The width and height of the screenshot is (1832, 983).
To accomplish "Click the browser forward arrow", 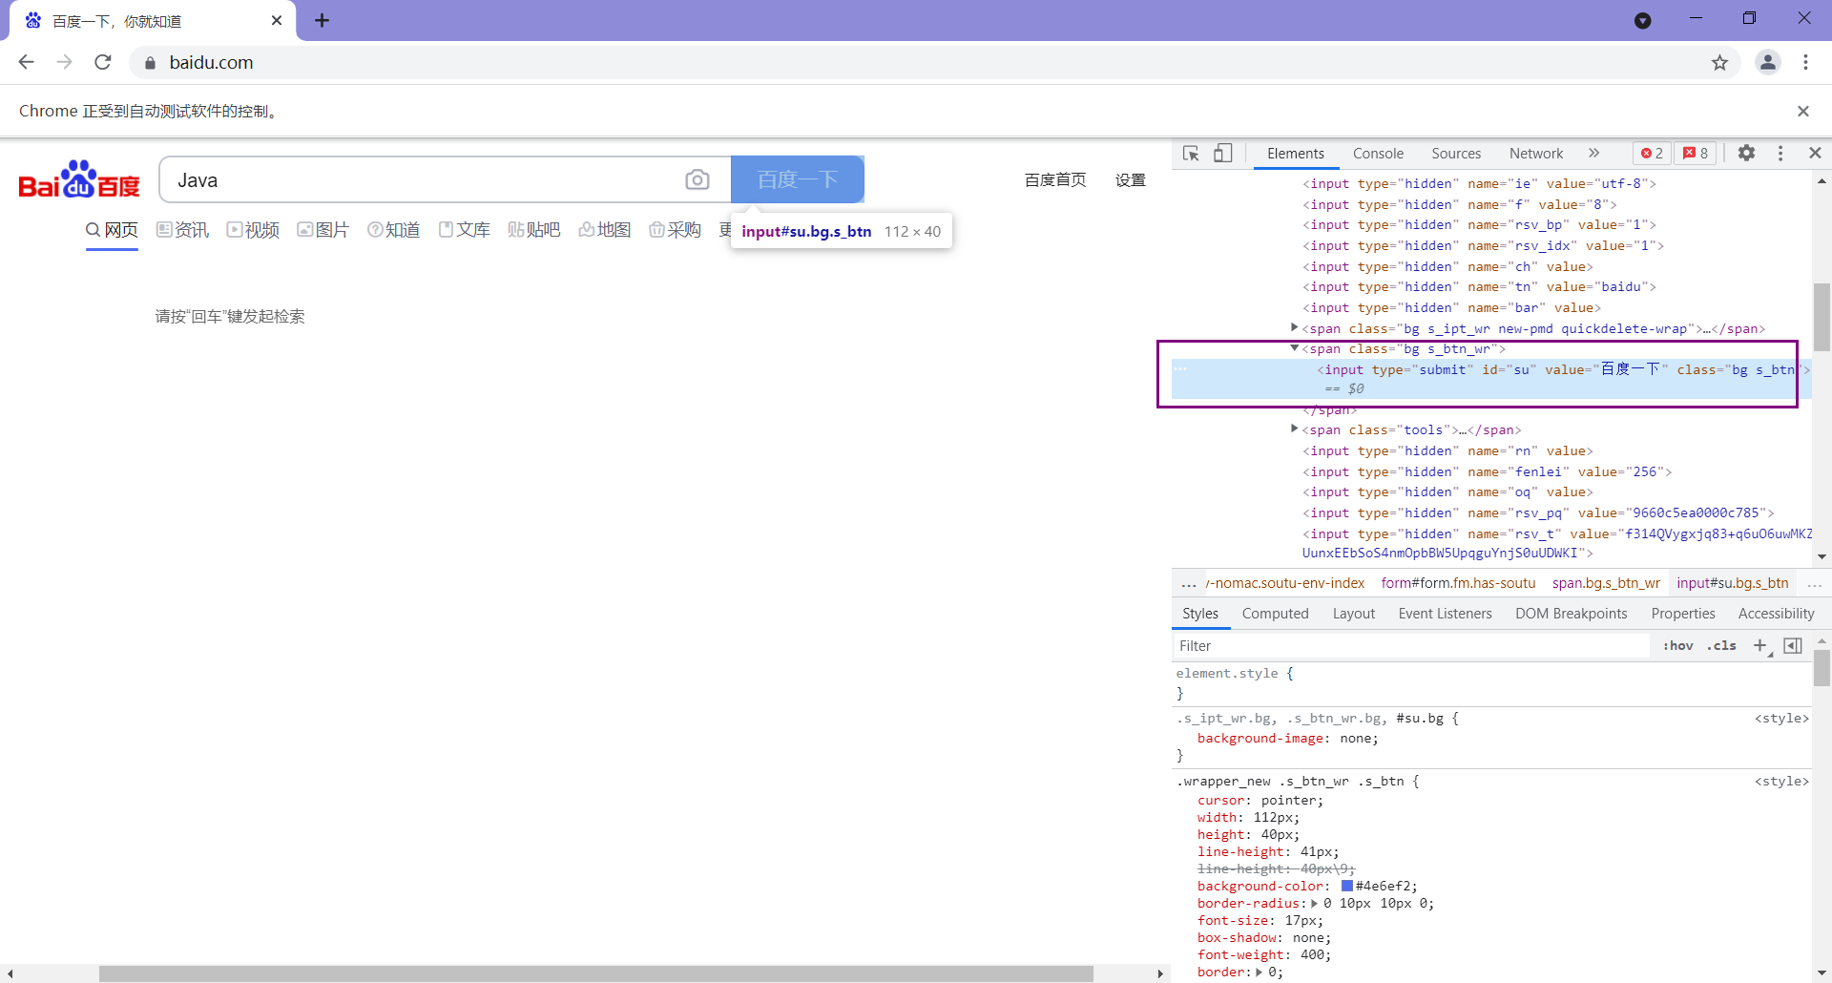I will pyautogui.click(x=65, y=62).
